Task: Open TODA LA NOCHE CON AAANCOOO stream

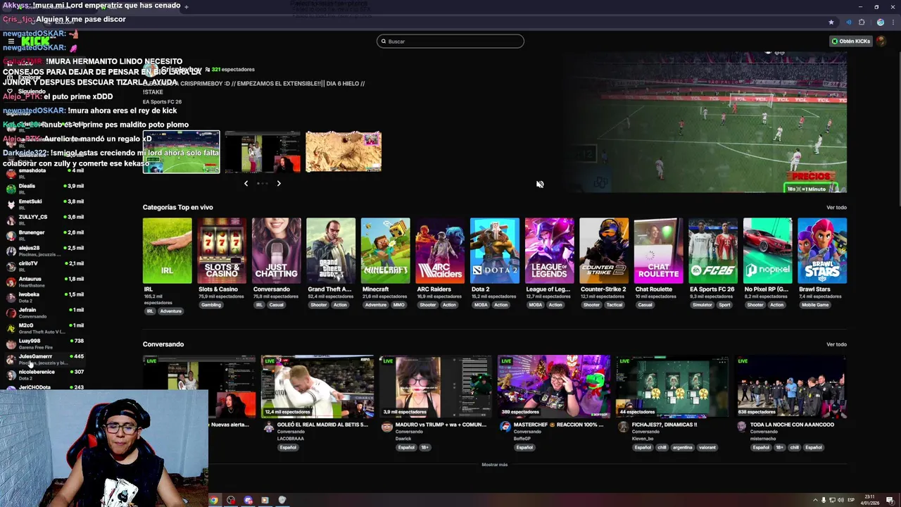Action: (790, 387)
